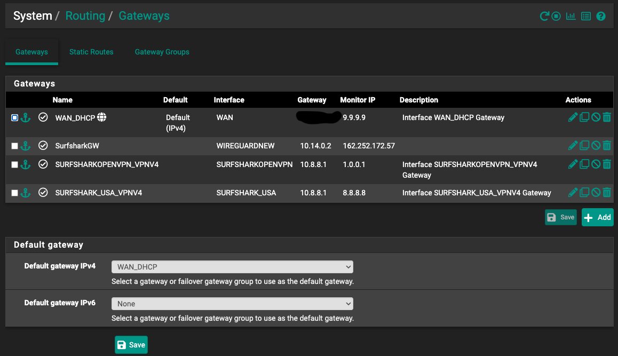Click the SURFSHARK_USA_VPNV4 gateway name

pyautogui.click(x=99, y=193)
